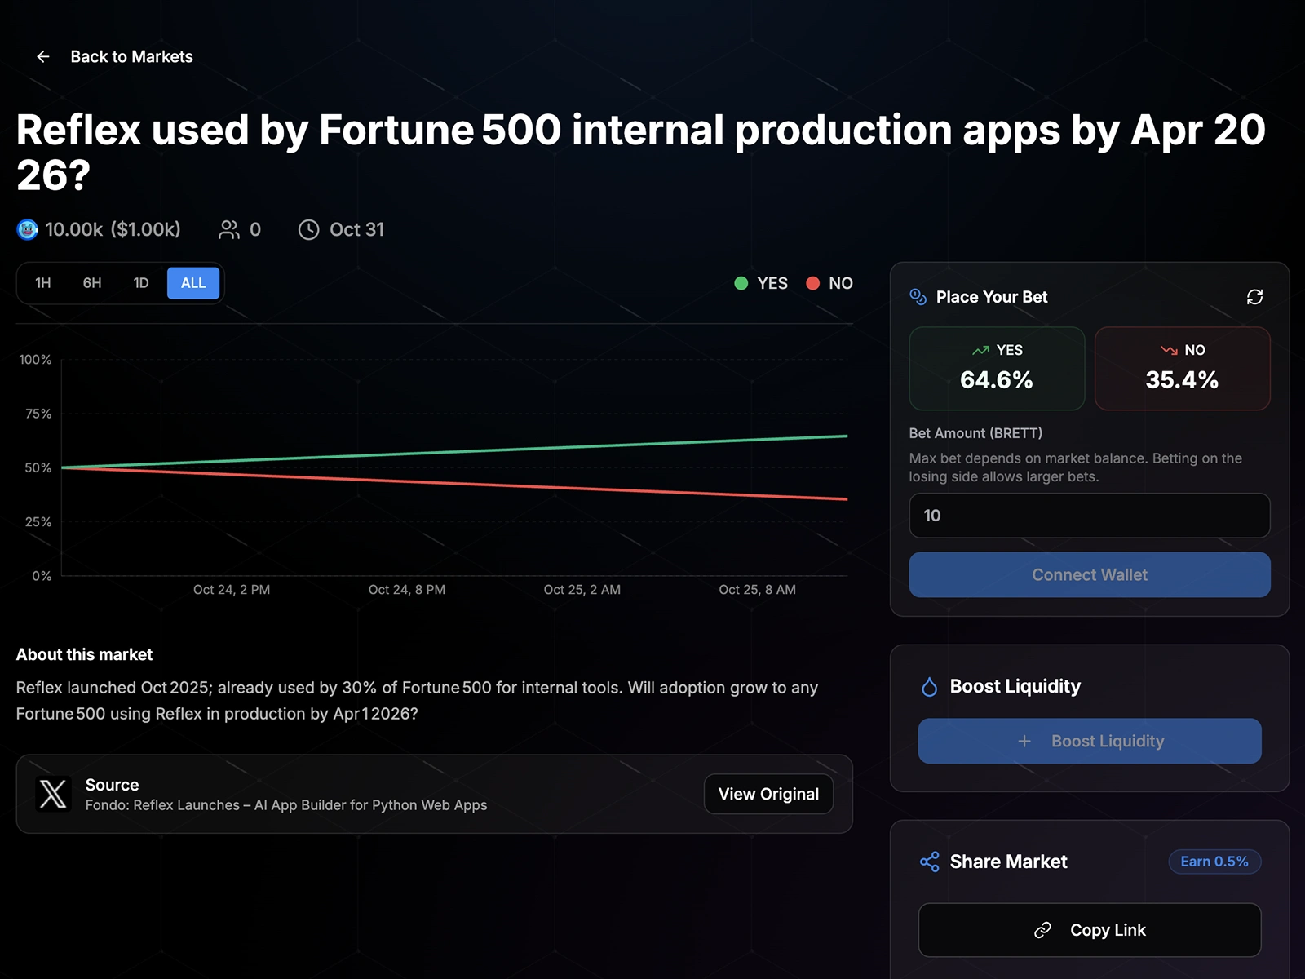Focus the Bet Amount input field
This screenshot has width=1305, height=979.
(1090, 516)
